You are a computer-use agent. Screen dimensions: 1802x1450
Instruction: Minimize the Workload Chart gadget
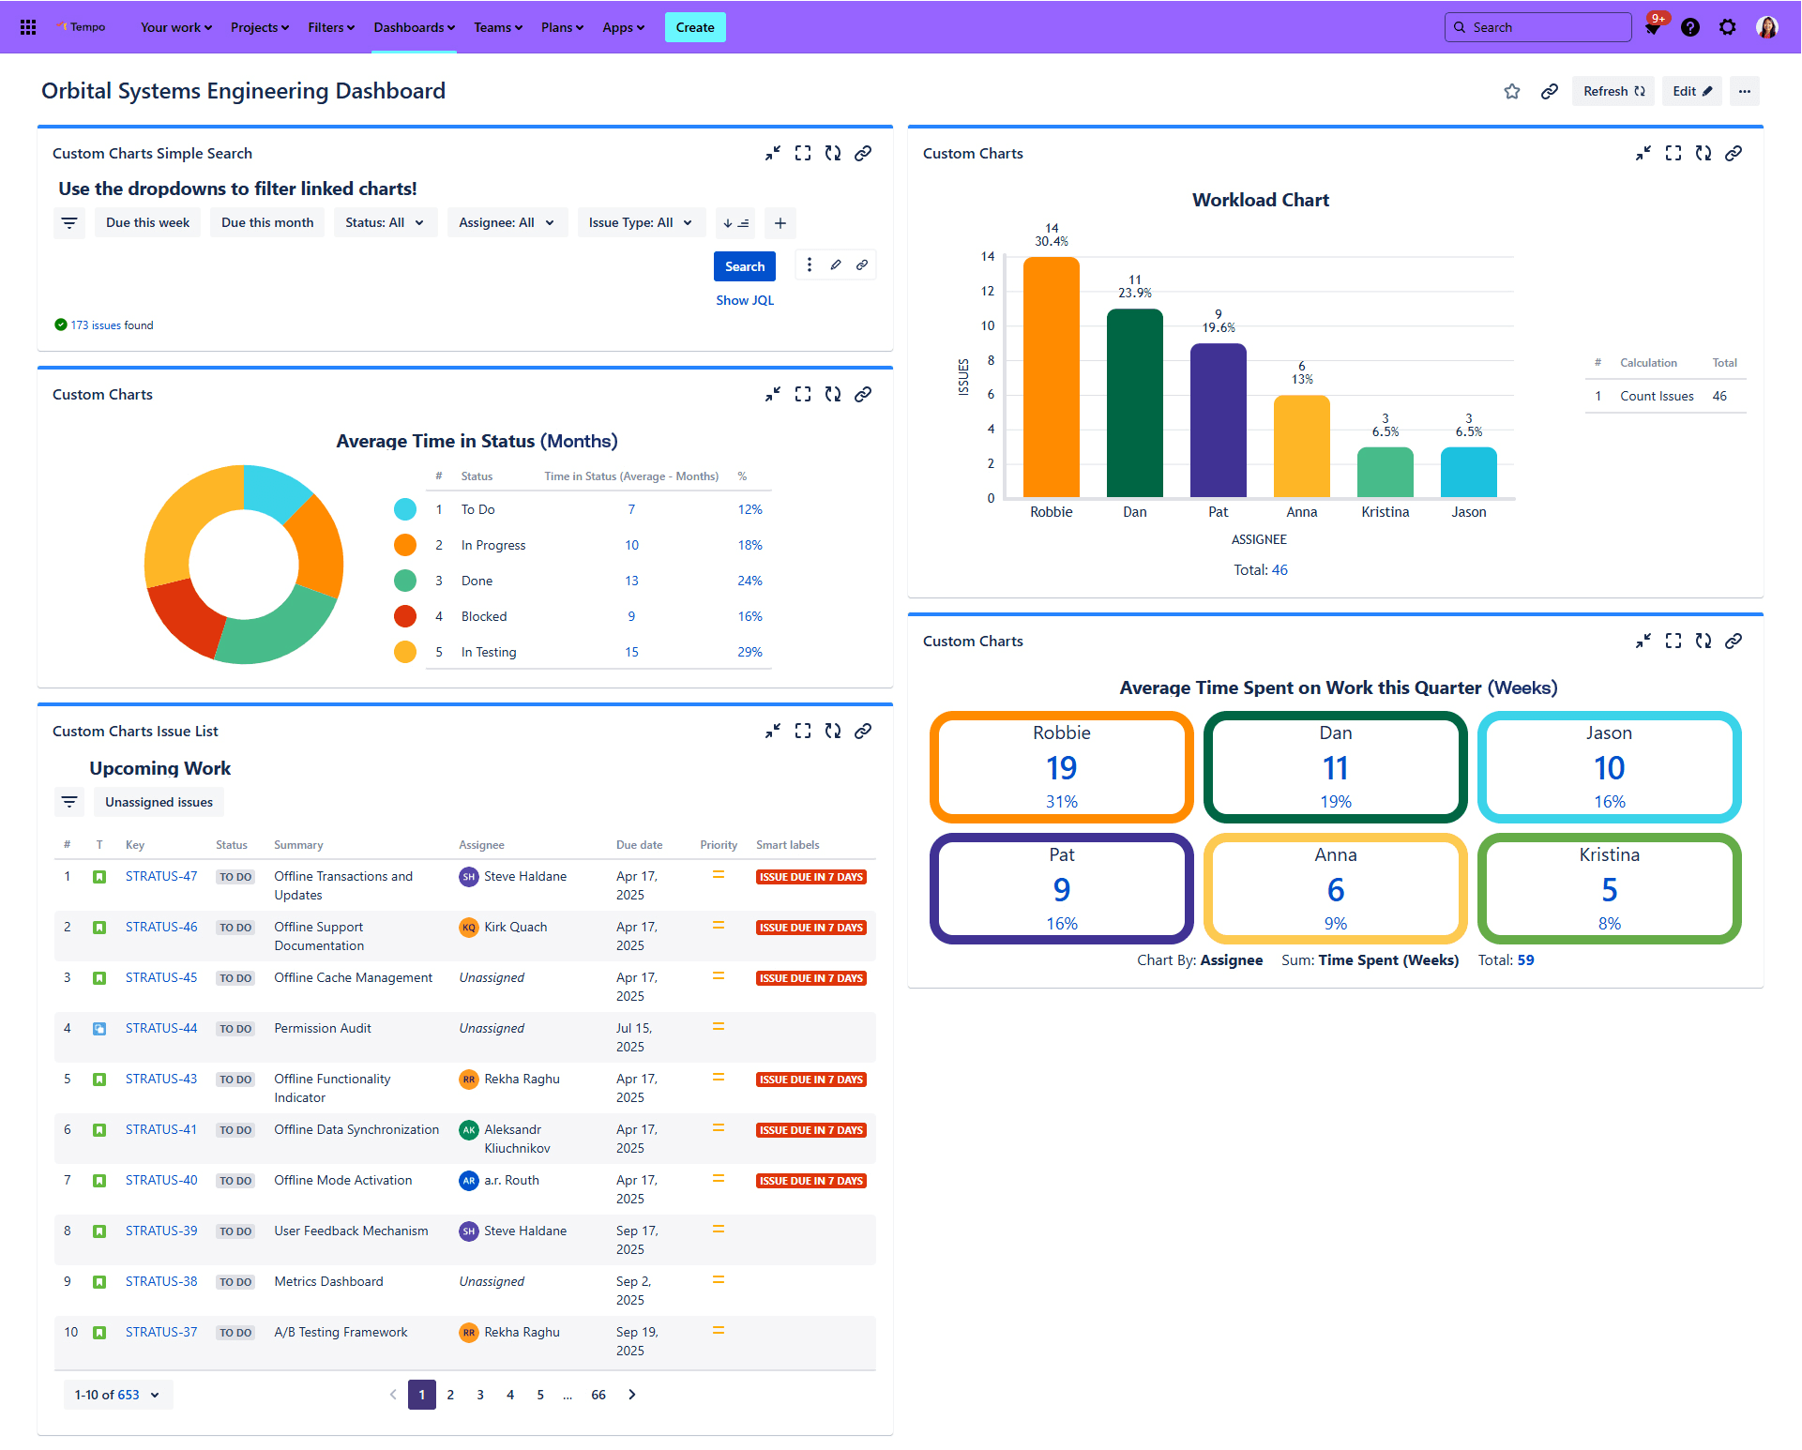tap(1643, 153)
